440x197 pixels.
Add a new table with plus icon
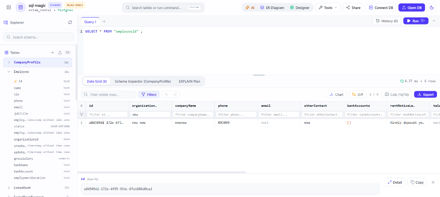pyautogui.click(x=52, y=52)
